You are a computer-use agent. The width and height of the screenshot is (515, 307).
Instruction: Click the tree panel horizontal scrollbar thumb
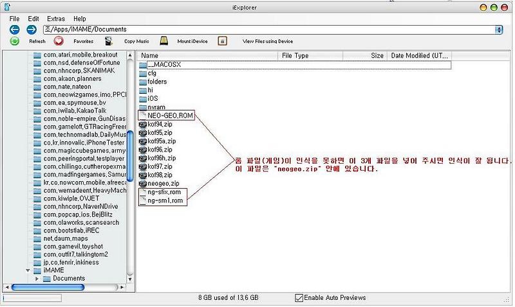pos(48,287)
